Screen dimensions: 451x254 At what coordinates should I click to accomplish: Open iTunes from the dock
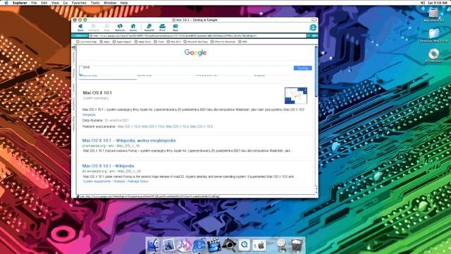[x=184, y=246]
